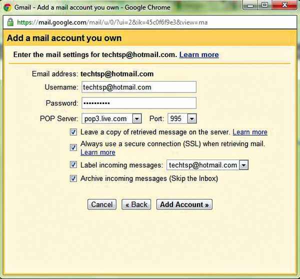
Task: Open Learn more link under SSL option
Action: (x=98, y=152)
